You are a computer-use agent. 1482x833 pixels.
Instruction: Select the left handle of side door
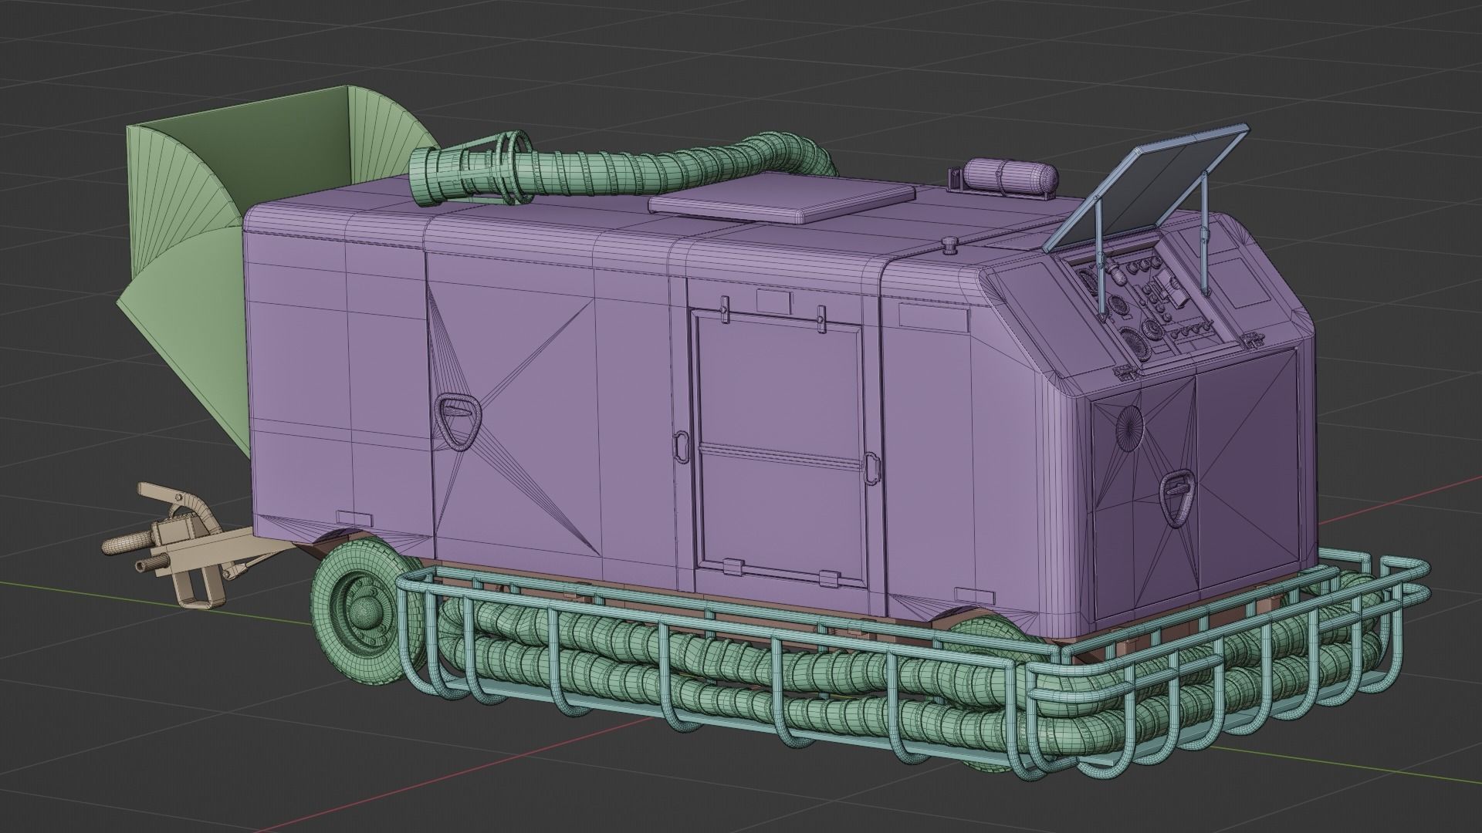pos(680,447)
